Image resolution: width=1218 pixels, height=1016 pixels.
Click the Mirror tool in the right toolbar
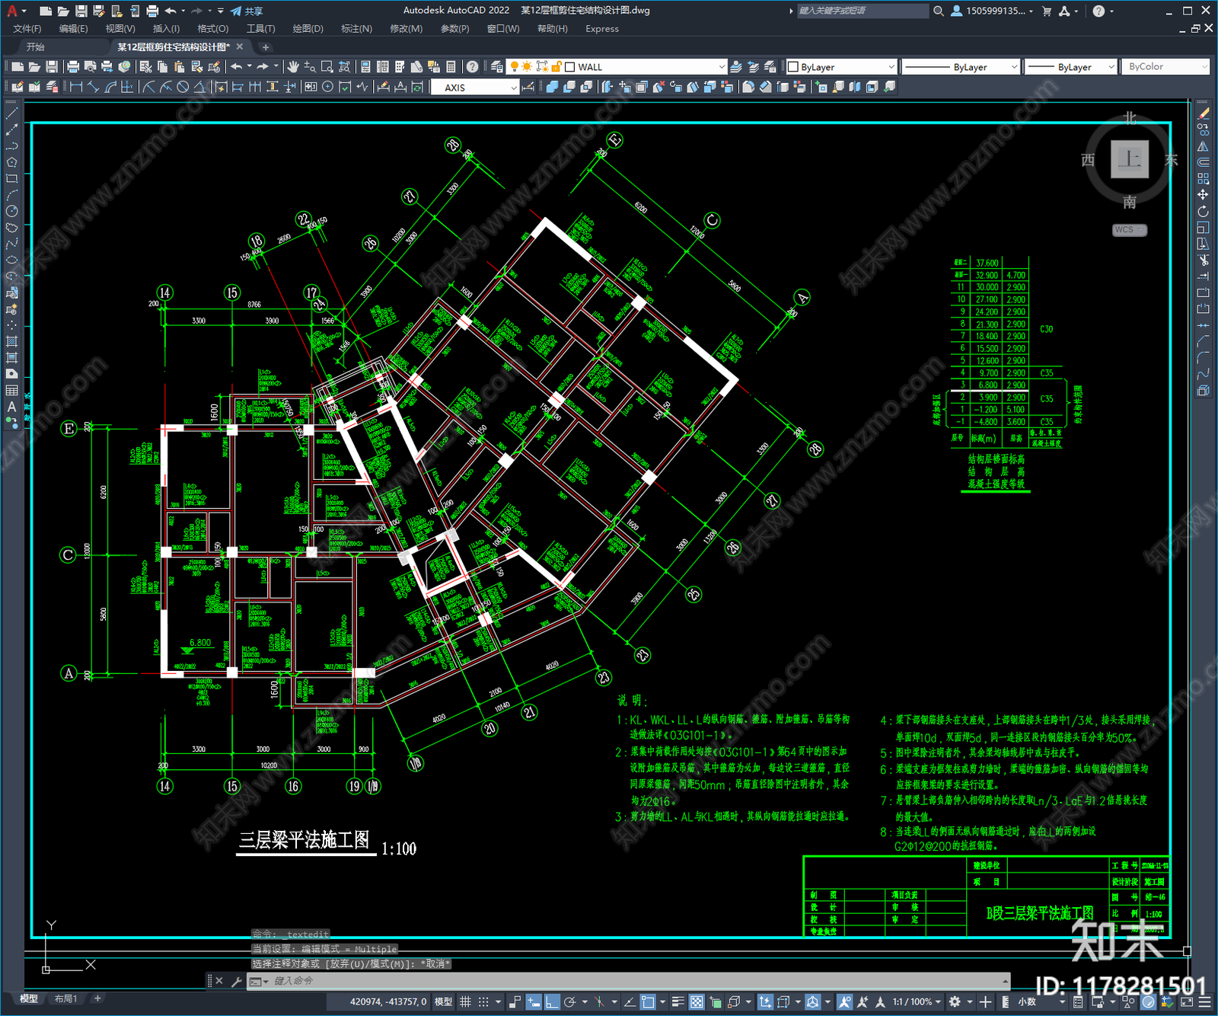coord(1203,145)
